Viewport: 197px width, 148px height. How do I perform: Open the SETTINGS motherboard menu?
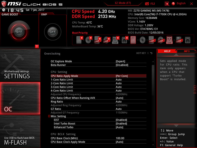coord(20,65)
